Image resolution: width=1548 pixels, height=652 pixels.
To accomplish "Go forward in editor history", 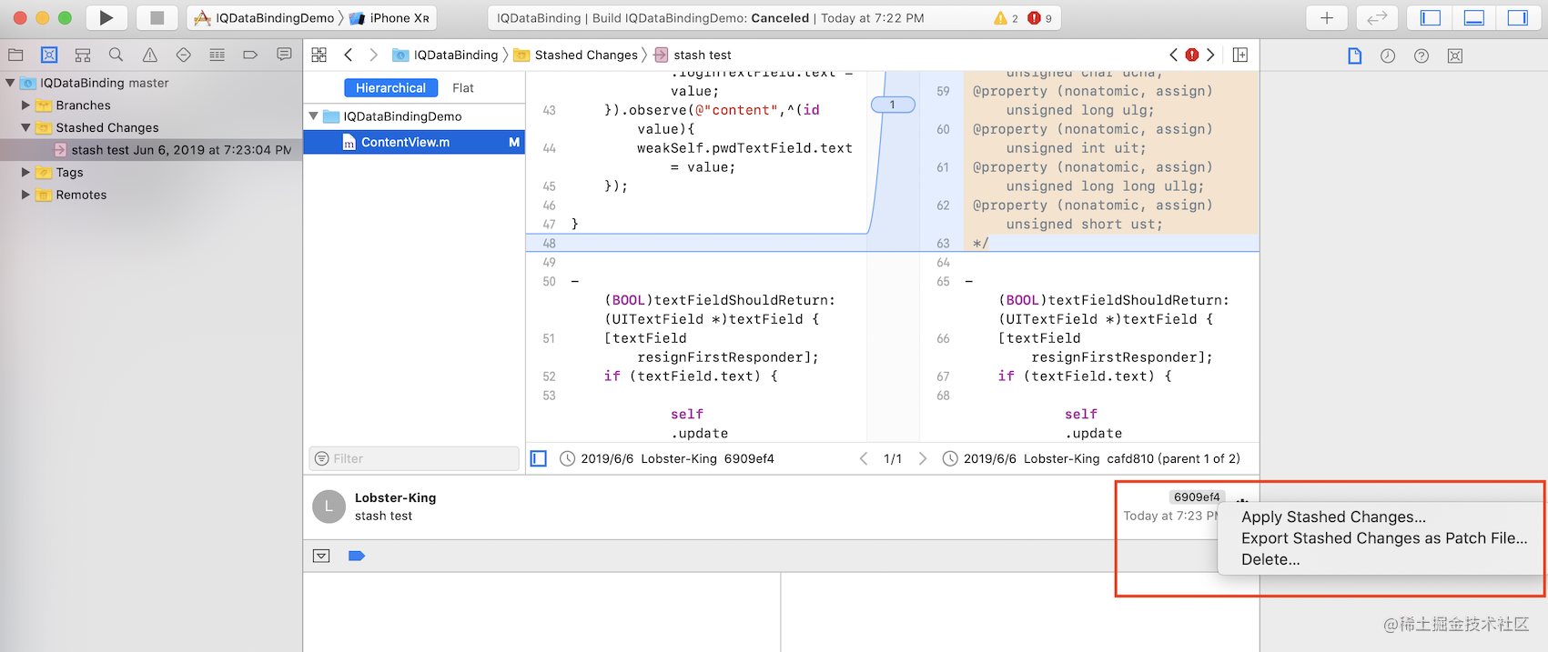I will (373, 55).
